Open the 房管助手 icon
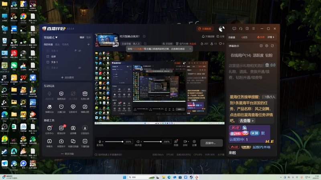Screen dimensions: 321x180 click(61, 141)
